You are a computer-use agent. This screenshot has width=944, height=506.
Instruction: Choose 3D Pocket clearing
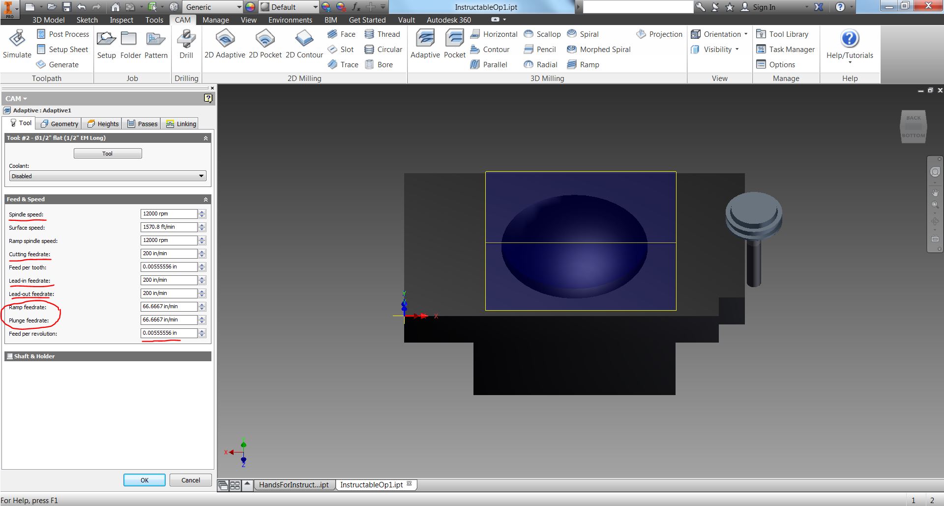(454, 44)
